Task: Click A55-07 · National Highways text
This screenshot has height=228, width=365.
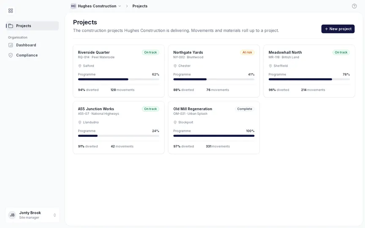Action: point(98,114)
